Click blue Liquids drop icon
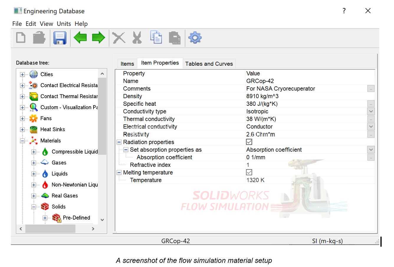The height and width of the screenshot is (267, 394). click(x=45, y=174)
